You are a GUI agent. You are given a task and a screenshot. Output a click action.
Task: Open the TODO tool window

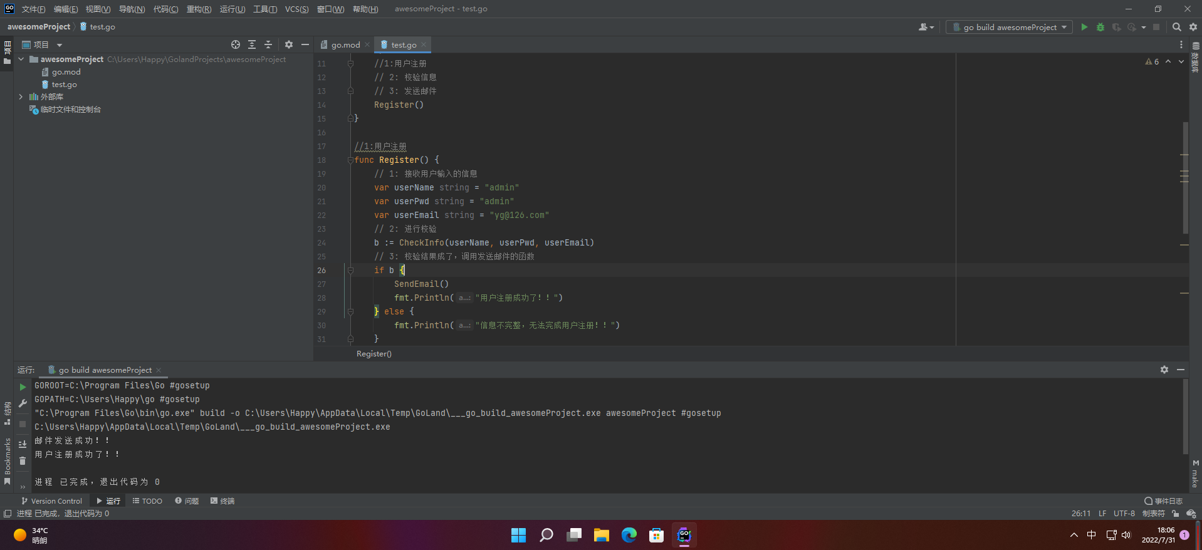pos(147,501)
